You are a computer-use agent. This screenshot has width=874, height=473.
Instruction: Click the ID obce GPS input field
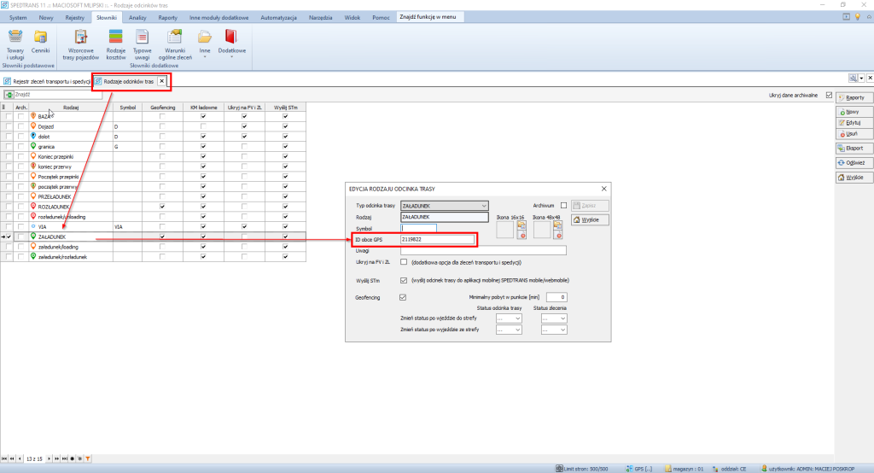pyautogui.click(x=431, y=239)
